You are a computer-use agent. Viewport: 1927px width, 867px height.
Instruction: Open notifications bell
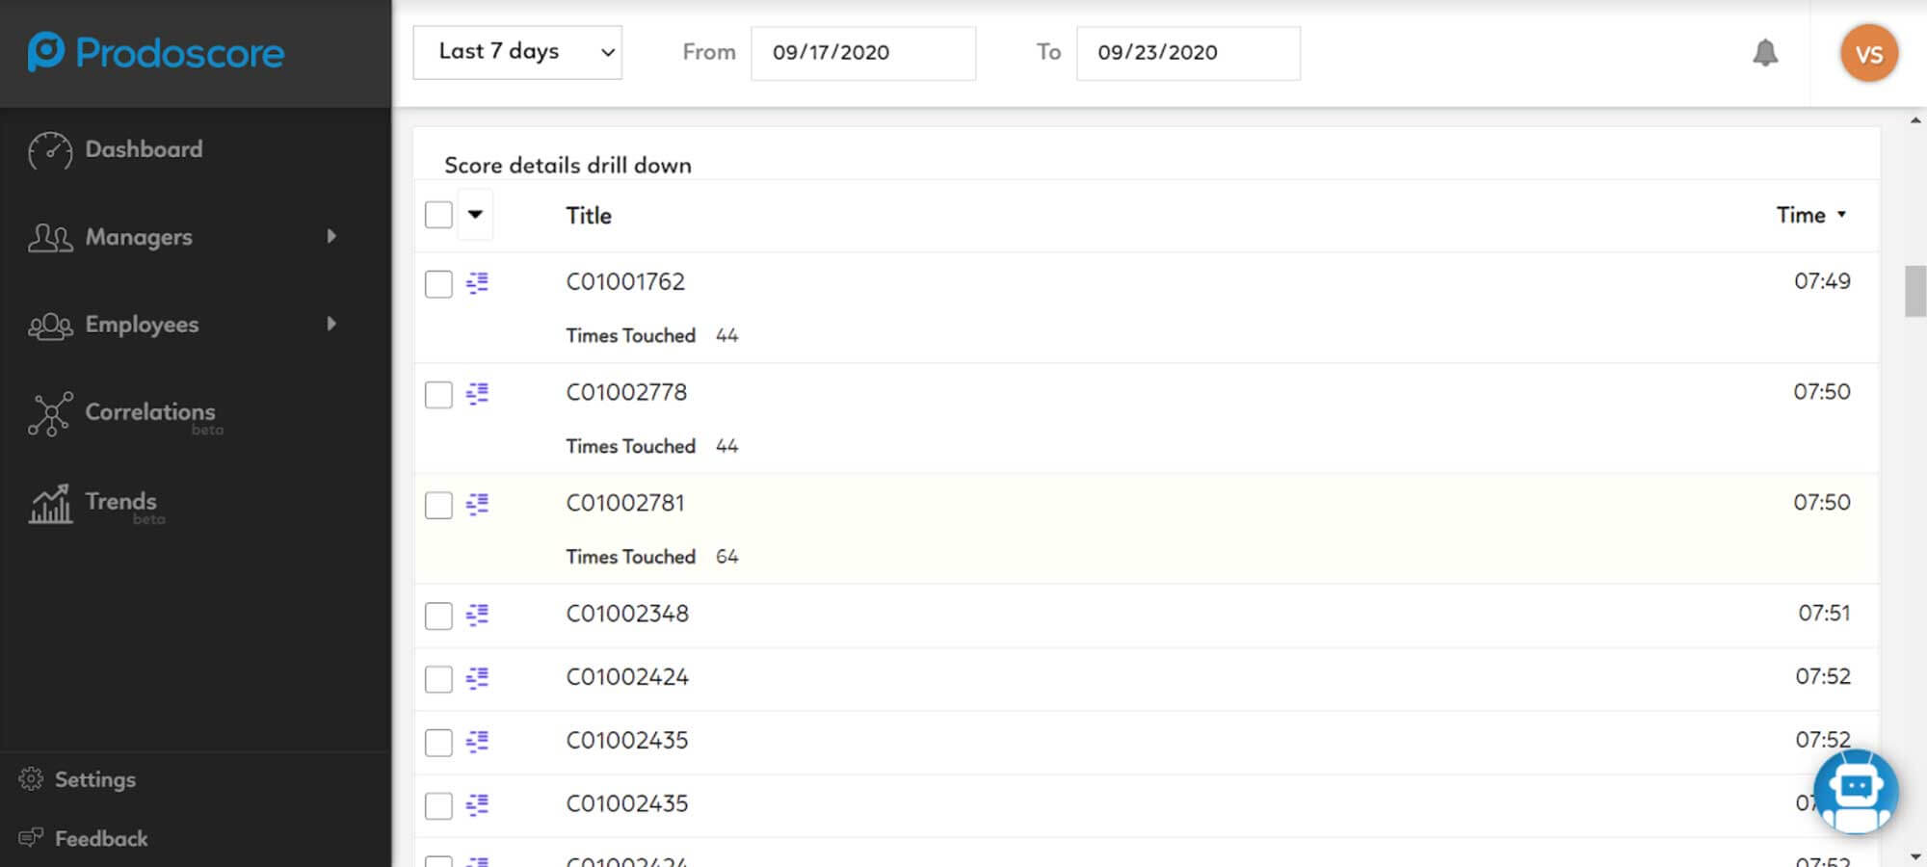(1765, 52)
